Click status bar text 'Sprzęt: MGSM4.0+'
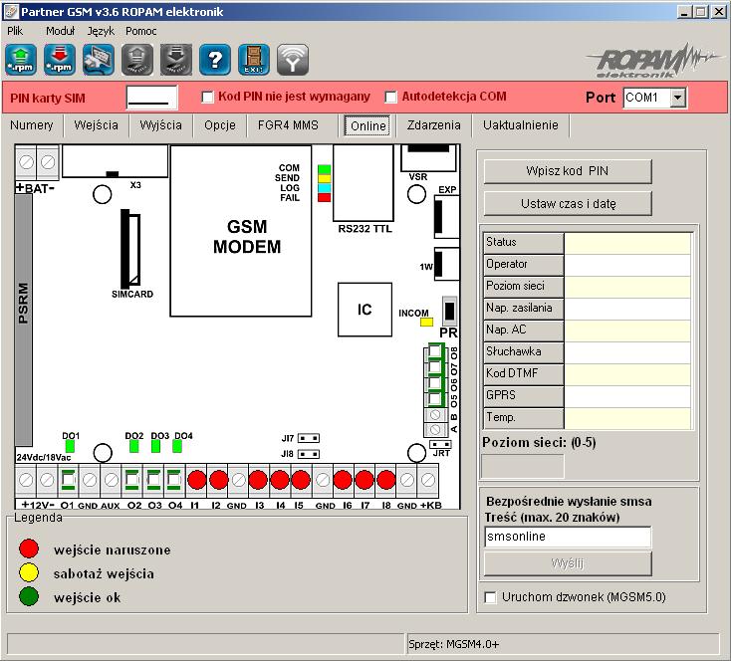The image size is (731, 661). [x=453, y=644]
